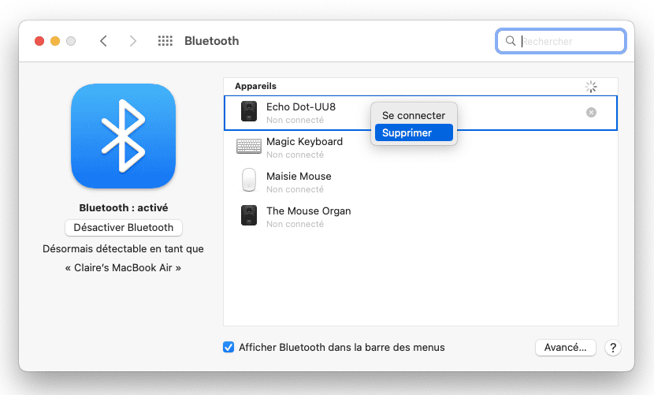Click the Magic Keyboard device icon
This screenshot has width=654, height=395.
pyautogui.click(x=249, y=147)
